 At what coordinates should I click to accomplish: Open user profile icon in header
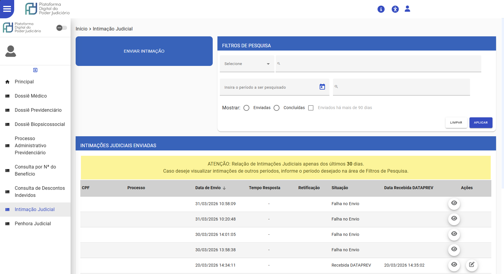click(407, 9)
